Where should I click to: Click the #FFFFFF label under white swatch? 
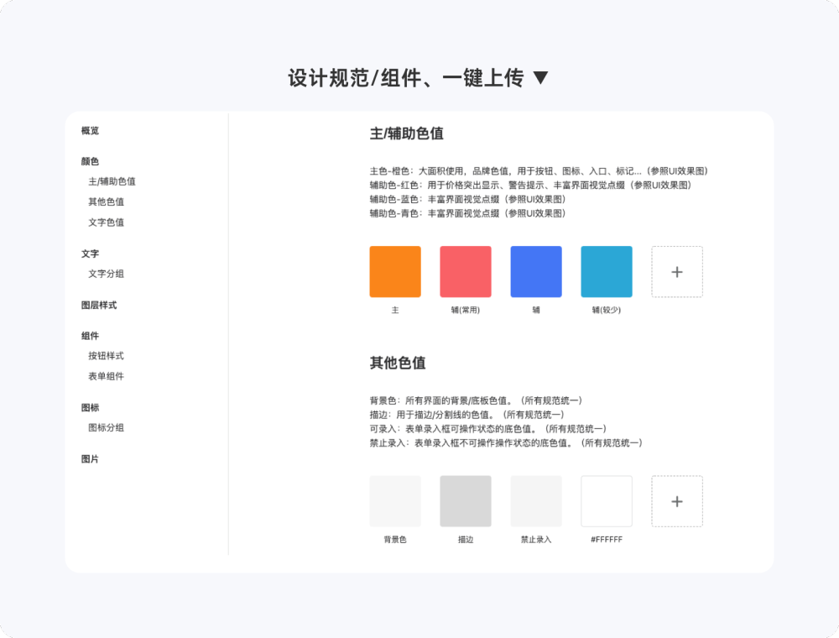tap(607, 540)
